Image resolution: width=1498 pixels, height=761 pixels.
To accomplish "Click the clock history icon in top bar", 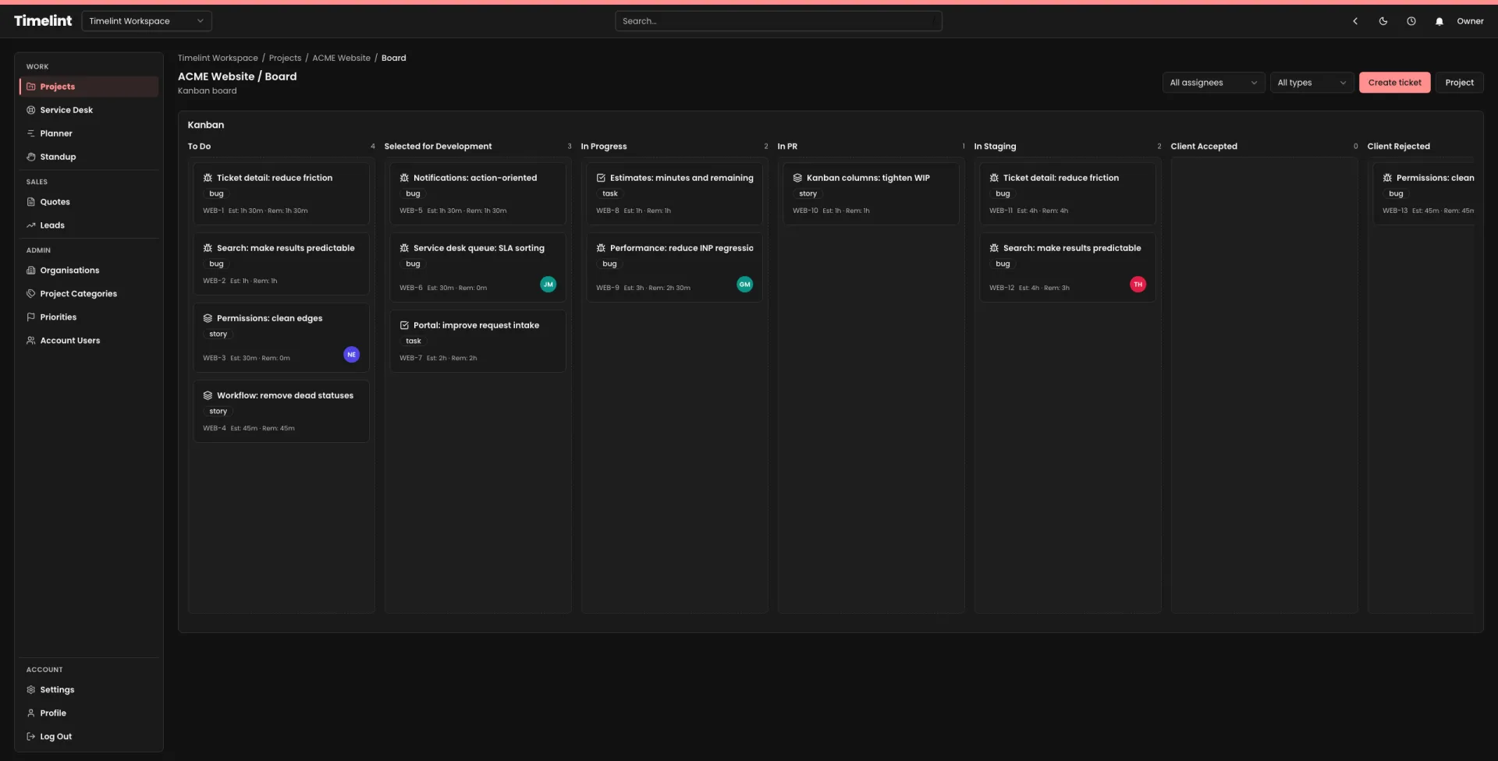I will (x=1411, y=21).
